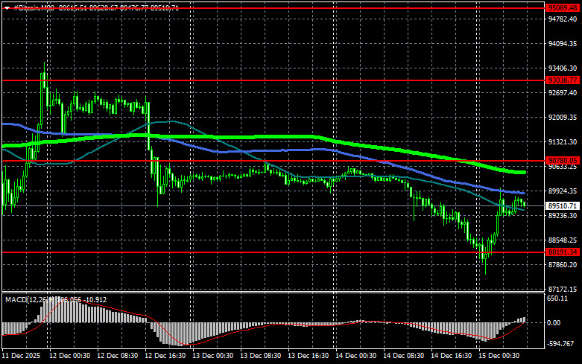Click the 94094.35 price scale value

click(563, 44)
